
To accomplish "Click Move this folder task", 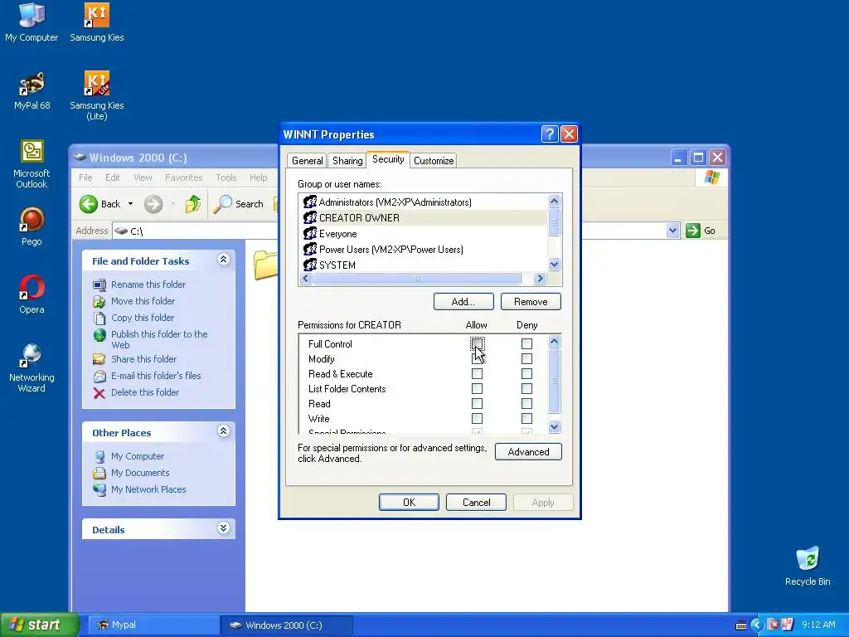I will pos(143,301).
